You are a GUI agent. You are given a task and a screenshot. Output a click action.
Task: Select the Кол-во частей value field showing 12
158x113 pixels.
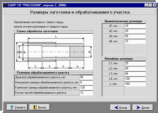86,93
